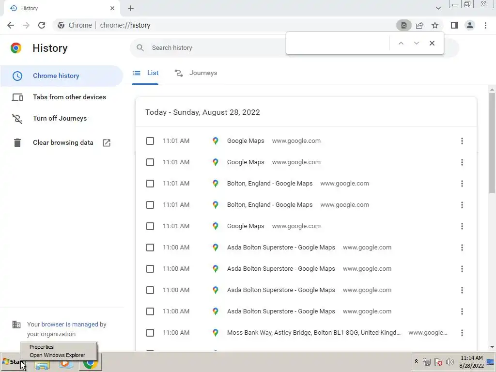
Task: Click the Chrome logo next to History
Action: tap(16, 48)
